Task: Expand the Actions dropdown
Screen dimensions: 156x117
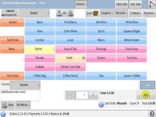Action: 81,4
